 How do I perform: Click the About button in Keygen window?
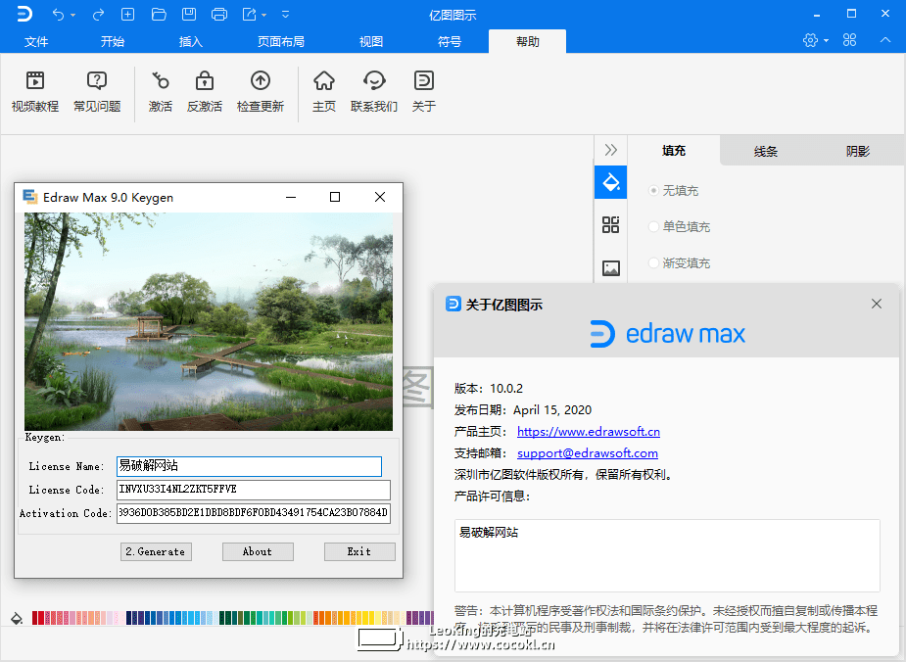[258, 551]
